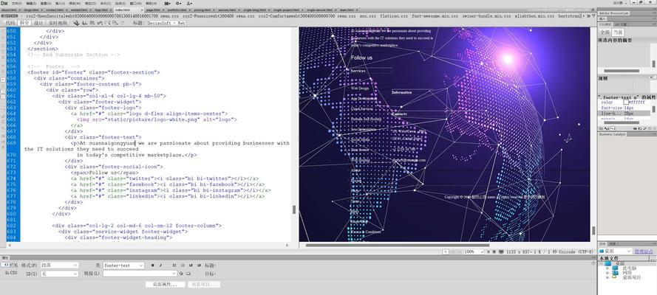Show more related files with double-arrow icon
This screenshot has height=295, width=657.
(588, 16)
